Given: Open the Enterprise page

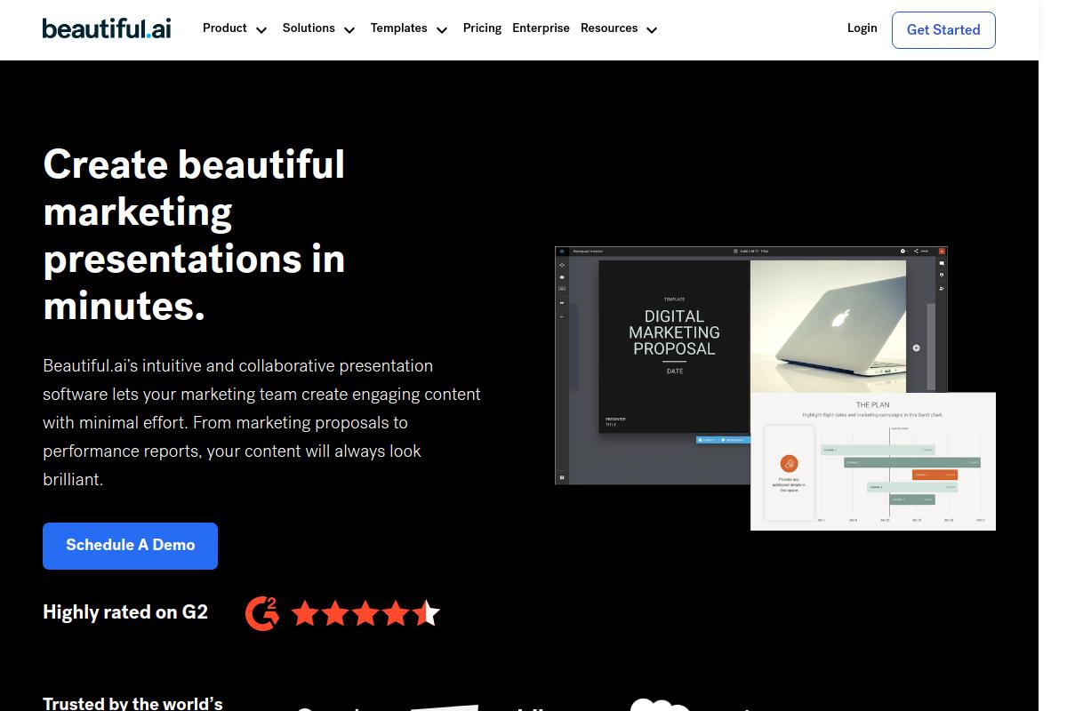Looking at the screenshot, I should coord(541,28).
